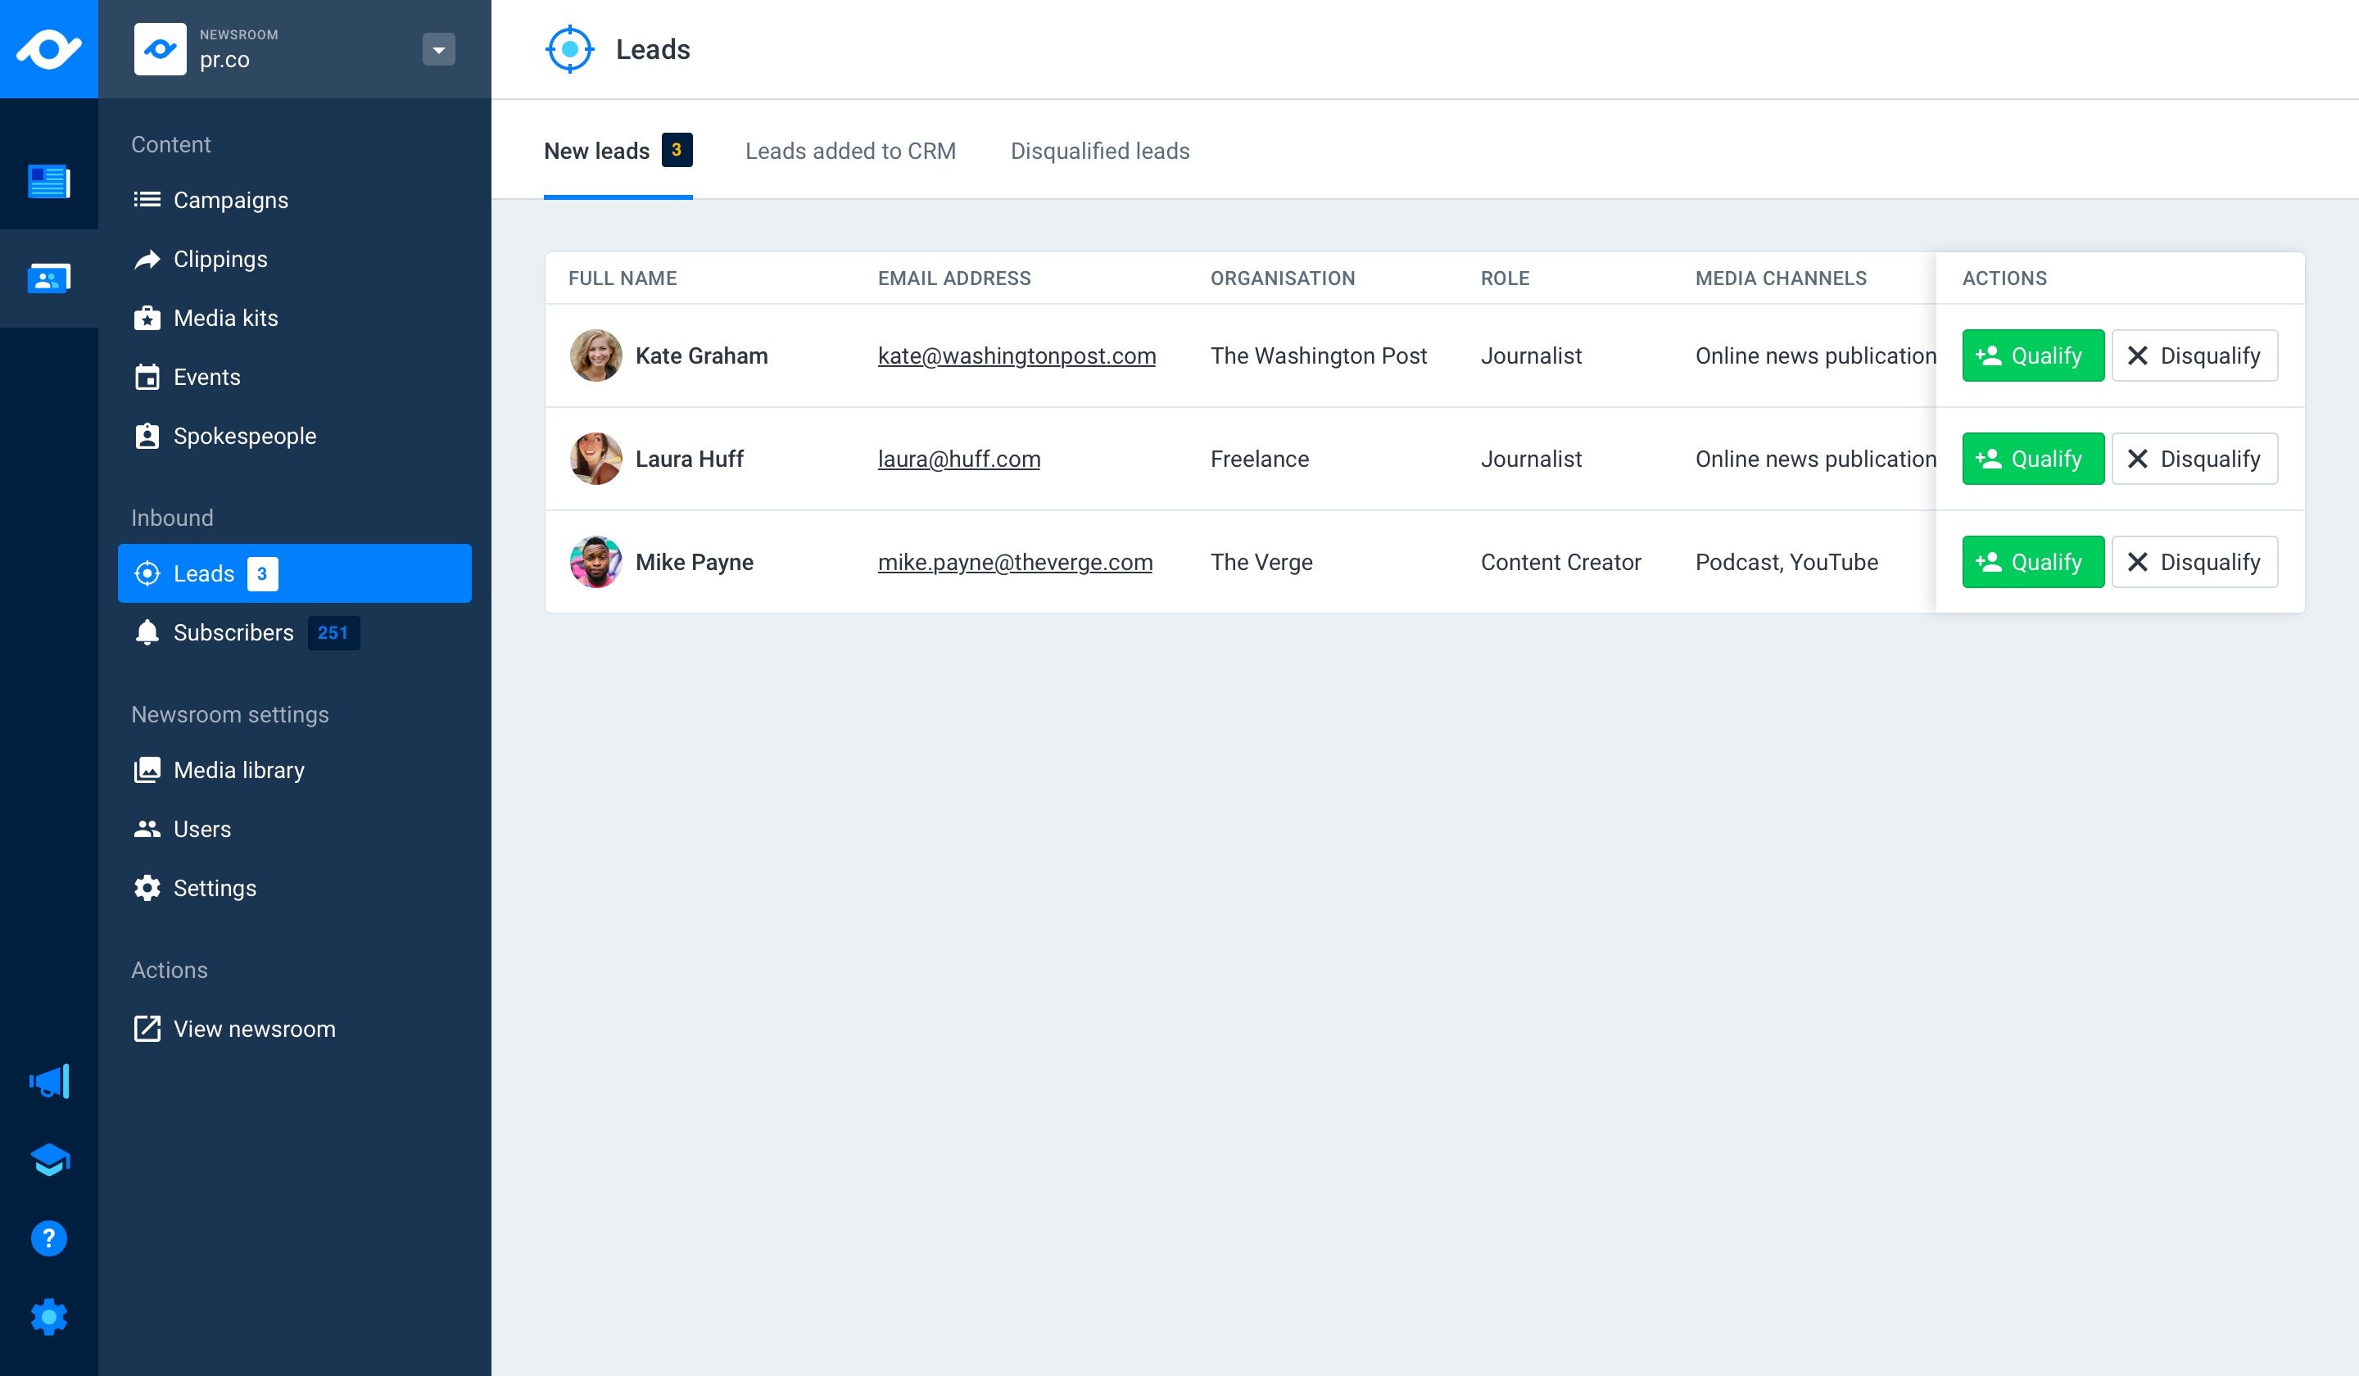Click the Campaigns menu icon
The width and height of the screenshot is (2359, 1376).
pos(147,200)
